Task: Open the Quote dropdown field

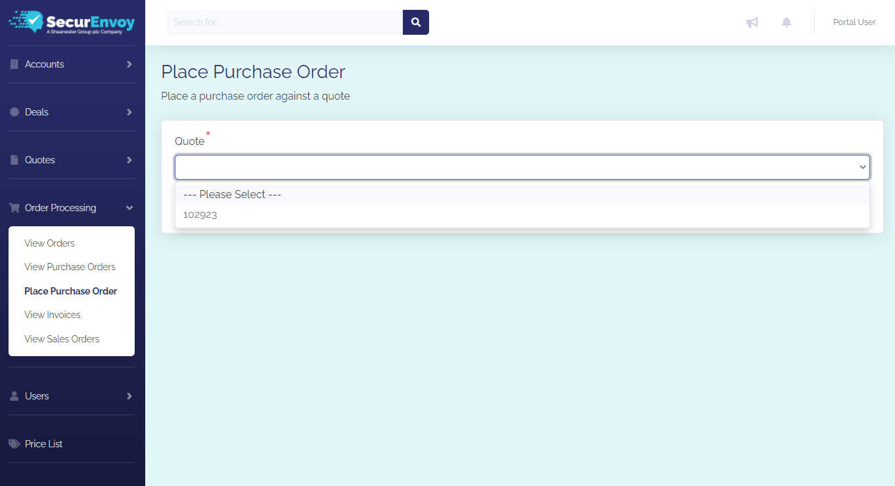Action: coord(522,167)
